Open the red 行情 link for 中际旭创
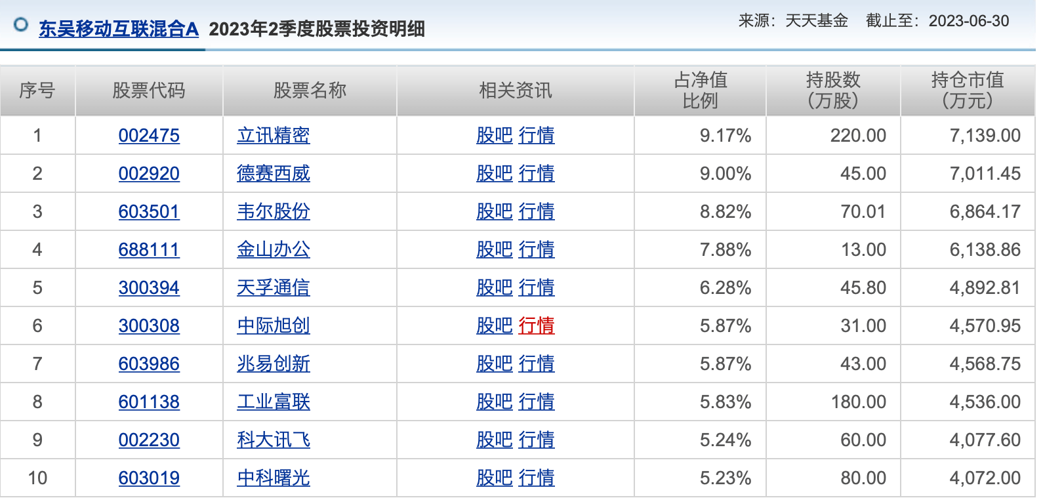The image size is (1043, 500). coord(537,326)
